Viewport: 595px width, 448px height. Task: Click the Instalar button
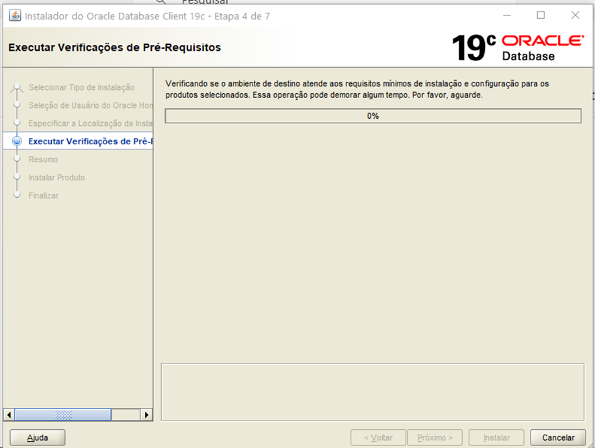coord(496,437)
